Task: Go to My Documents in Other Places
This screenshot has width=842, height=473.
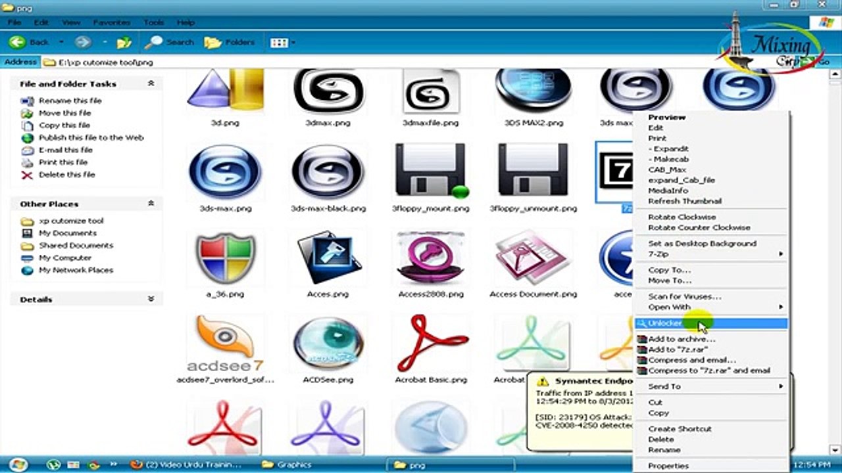Action: click(67, 233)
